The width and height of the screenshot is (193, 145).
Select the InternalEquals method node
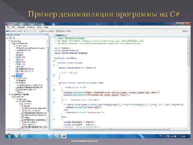(35, 127)
